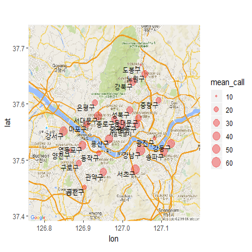Click the 서초구 district label
Screen dimensions: 252x252
point(126,174)
